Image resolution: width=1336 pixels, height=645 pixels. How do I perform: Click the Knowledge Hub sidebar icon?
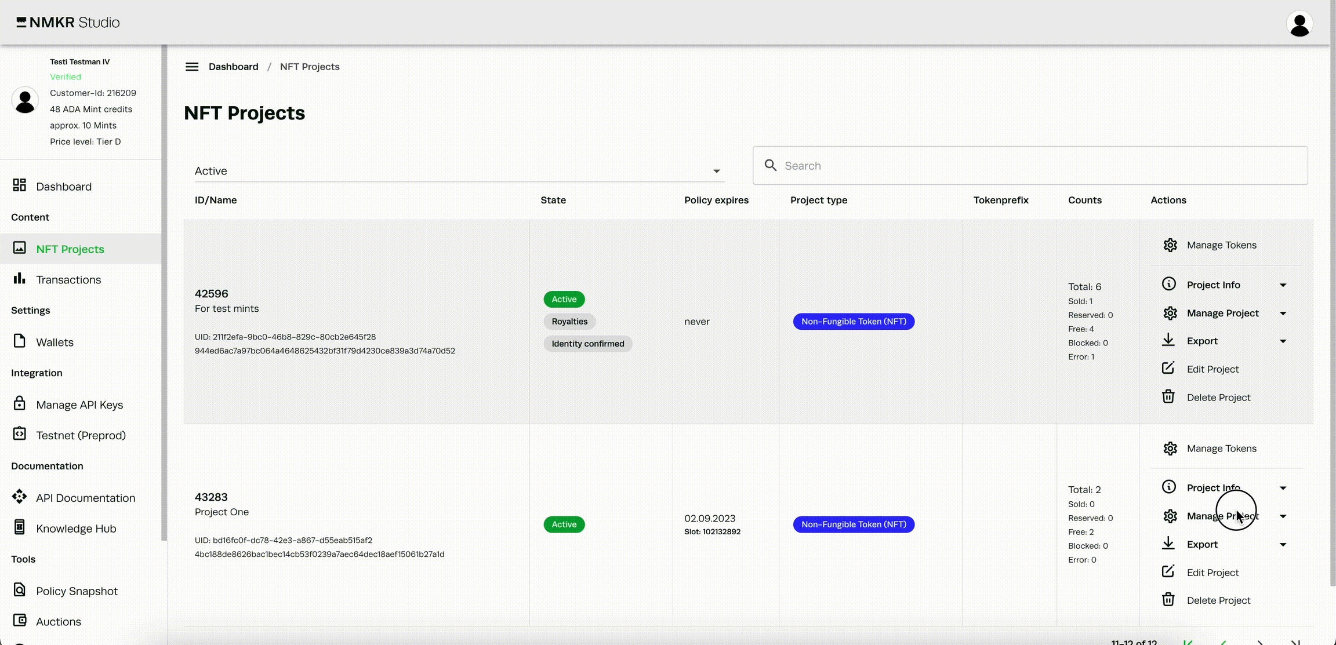coord(20,527)
